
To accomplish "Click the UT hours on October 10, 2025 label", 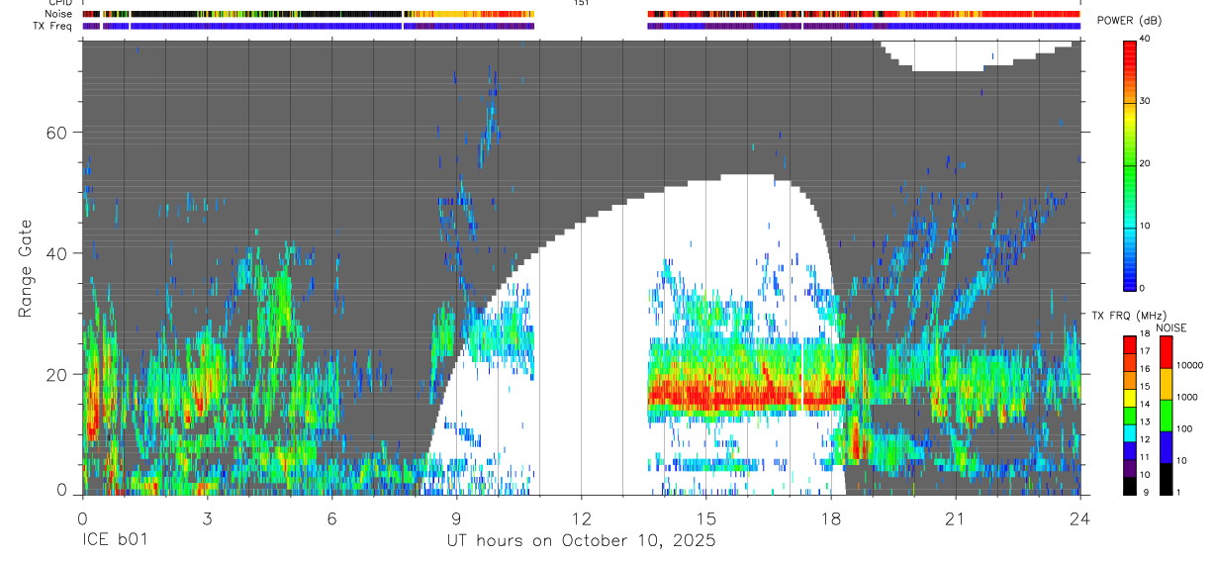I will click(x=580, y=540).
